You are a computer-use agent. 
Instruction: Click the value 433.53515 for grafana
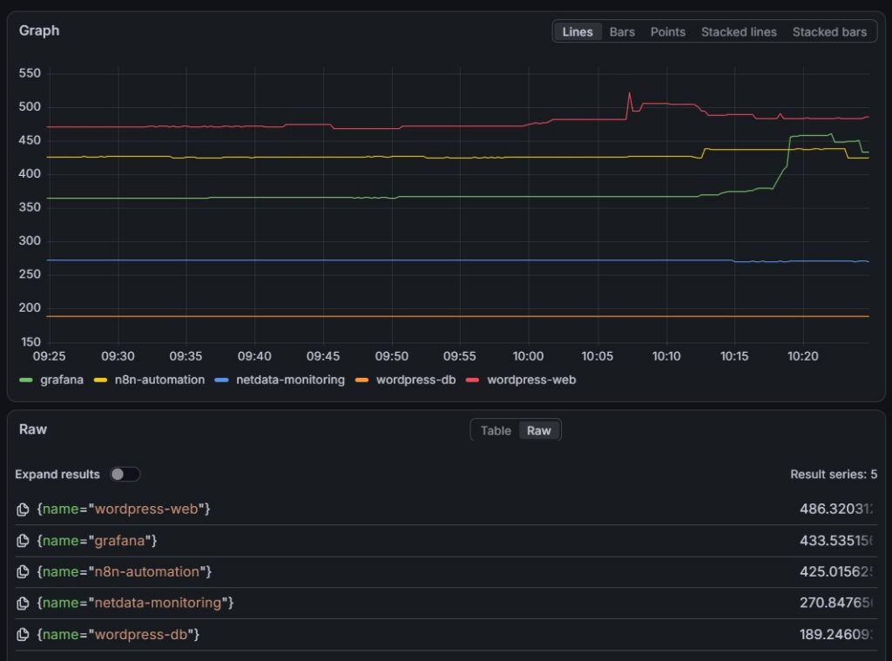pyautogui.click(x=835, y=541)
